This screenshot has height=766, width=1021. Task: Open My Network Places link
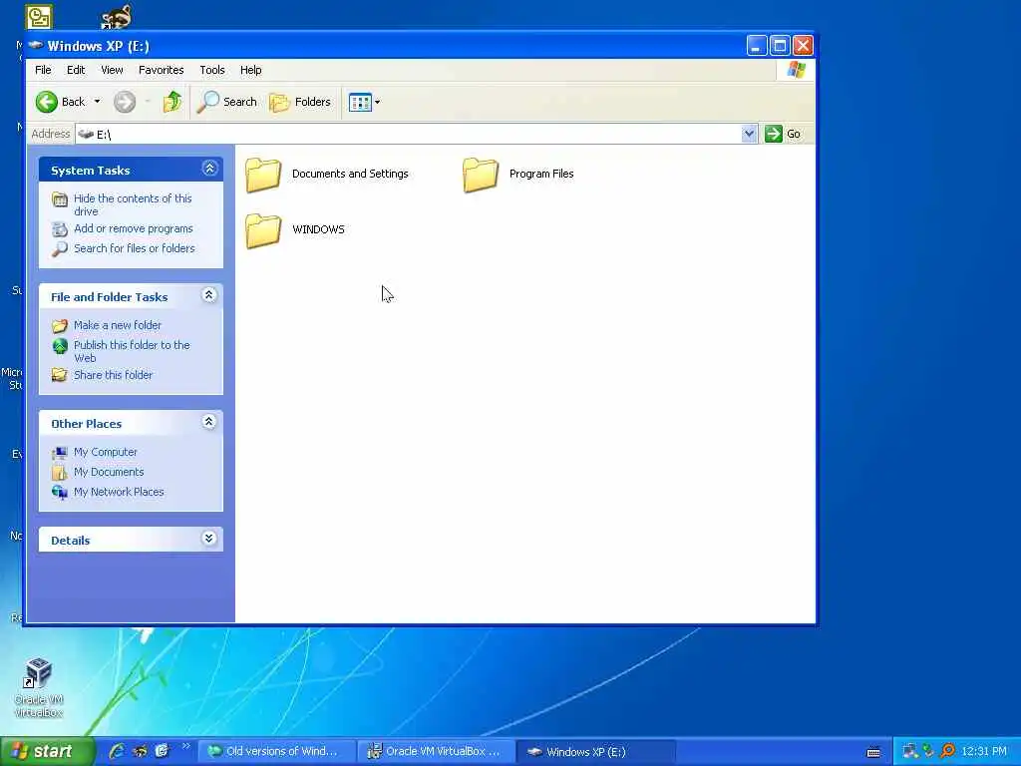(119, 492)
